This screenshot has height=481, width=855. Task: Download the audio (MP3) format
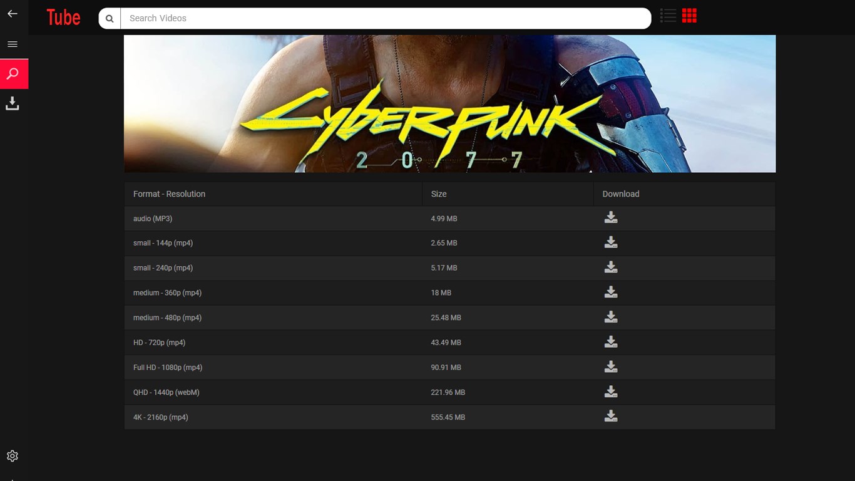(611, 217)
